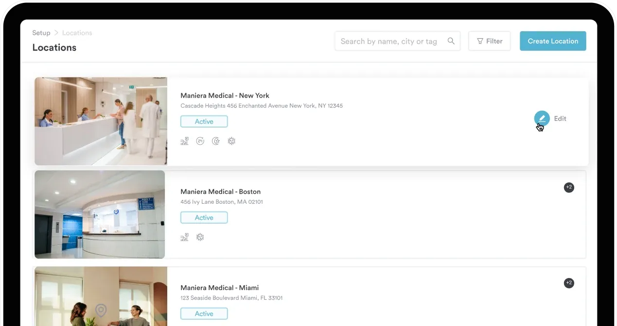Open the Filter options panel

click(x=489, y=41)
